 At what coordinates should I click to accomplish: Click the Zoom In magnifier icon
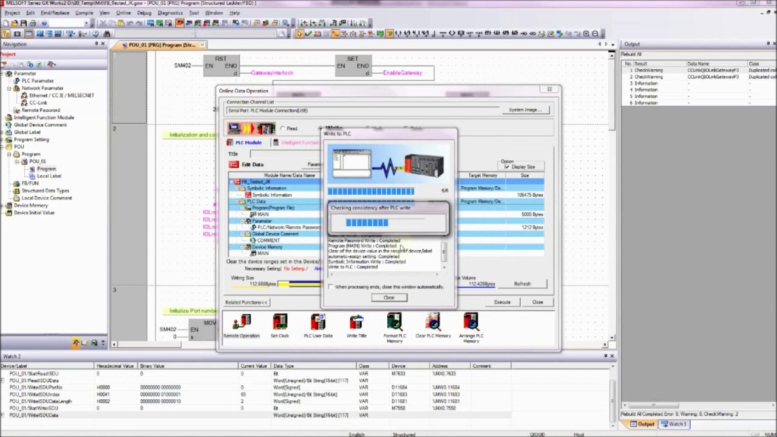pos(586,34)
